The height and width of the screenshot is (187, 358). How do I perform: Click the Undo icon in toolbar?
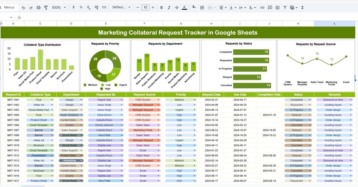(x=23, y=8)
